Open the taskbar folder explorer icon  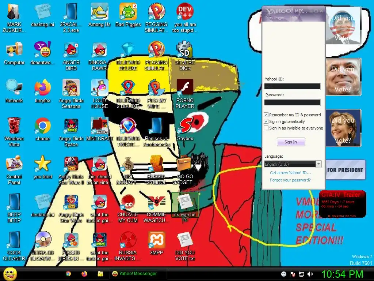[x=100, y=274]
